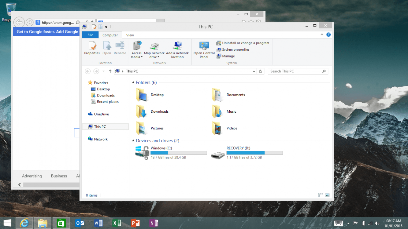Switch to Details view in status bar
408x229 pixels.
[321, 195]
